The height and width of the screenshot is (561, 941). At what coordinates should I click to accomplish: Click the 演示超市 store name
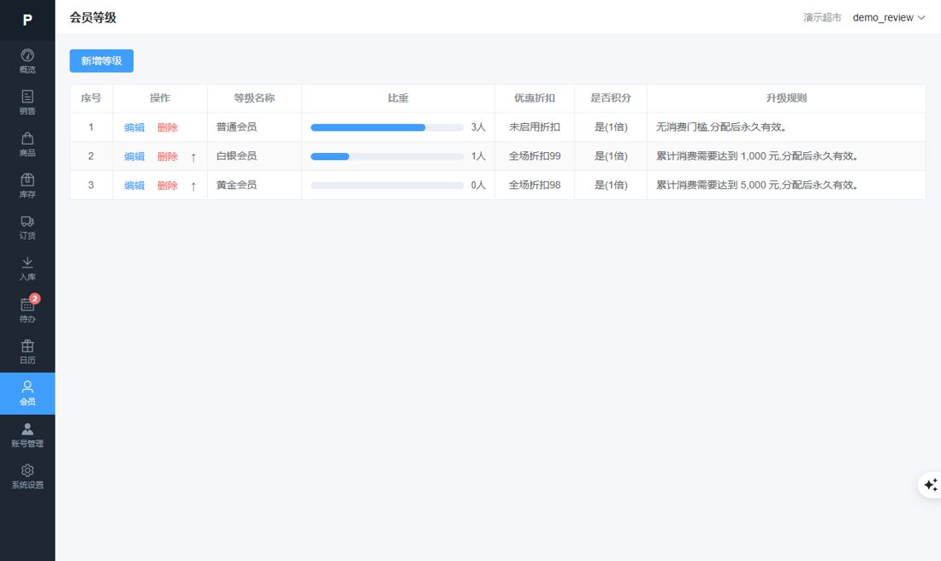(x=822, y=17)
